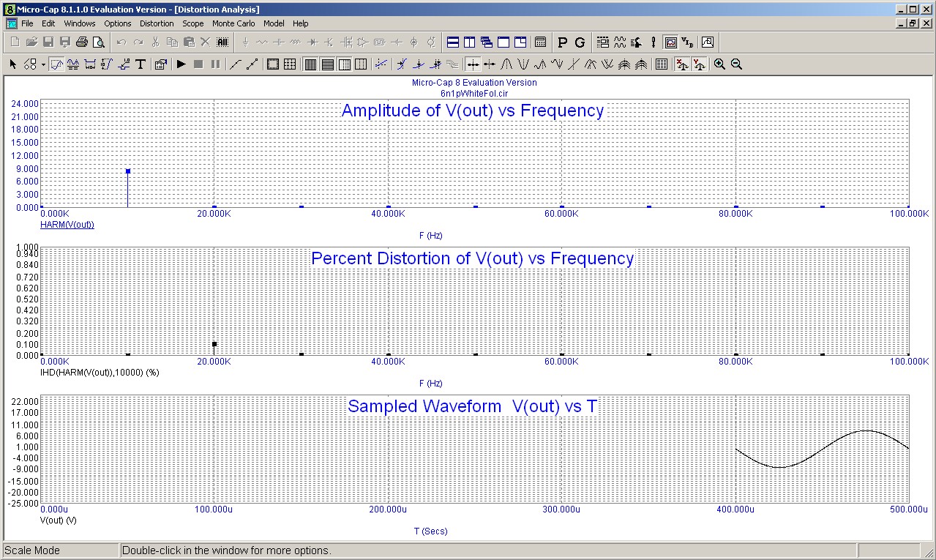Toggle the horizontal-lines grid view button
Viewport: 936px width, 560px height.
click(x=327, y=64)
